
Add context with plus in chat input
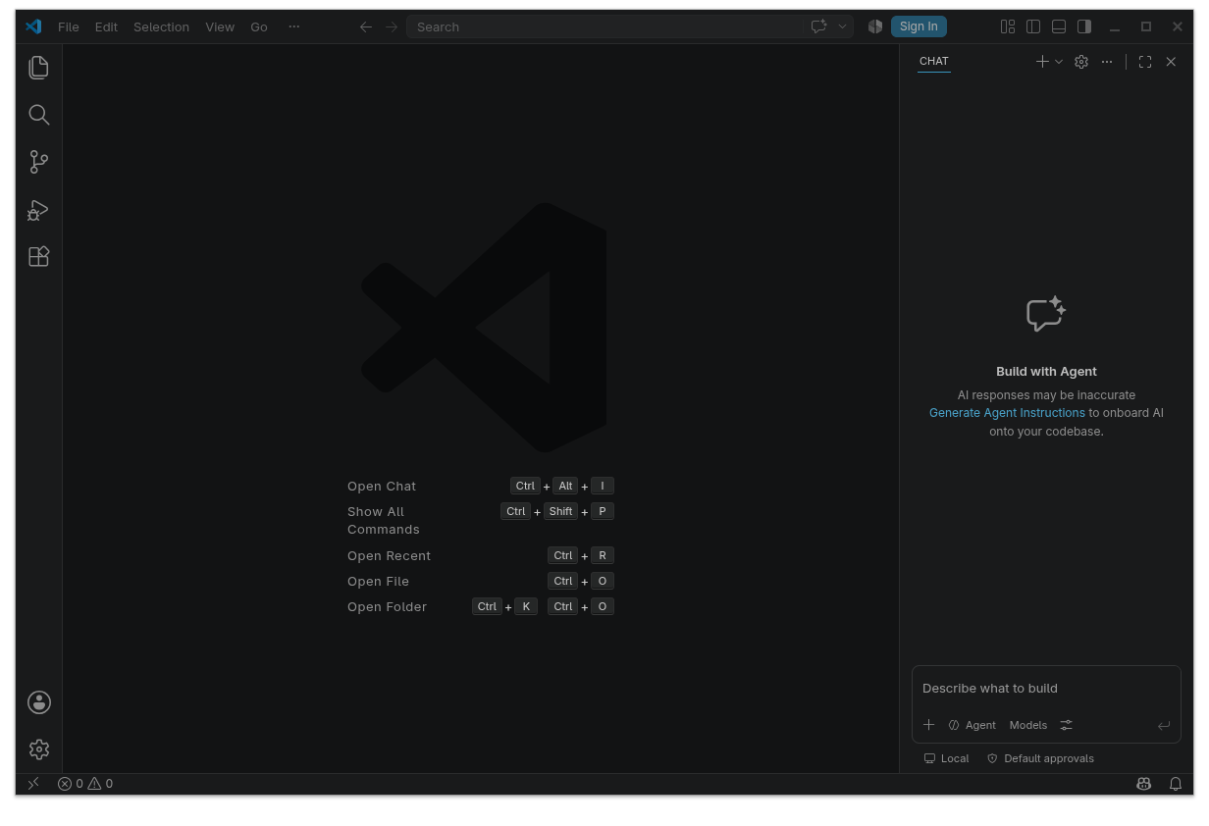[929, 725]
